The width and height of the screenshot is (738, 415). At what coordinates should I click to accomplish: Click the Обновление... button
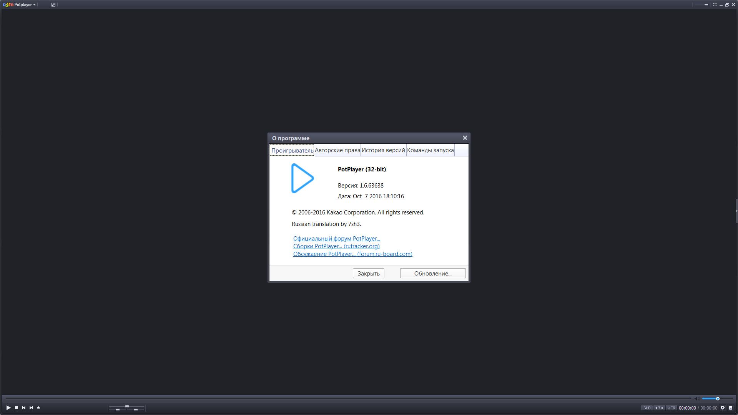pyautogui.click(x=432, y=274)
